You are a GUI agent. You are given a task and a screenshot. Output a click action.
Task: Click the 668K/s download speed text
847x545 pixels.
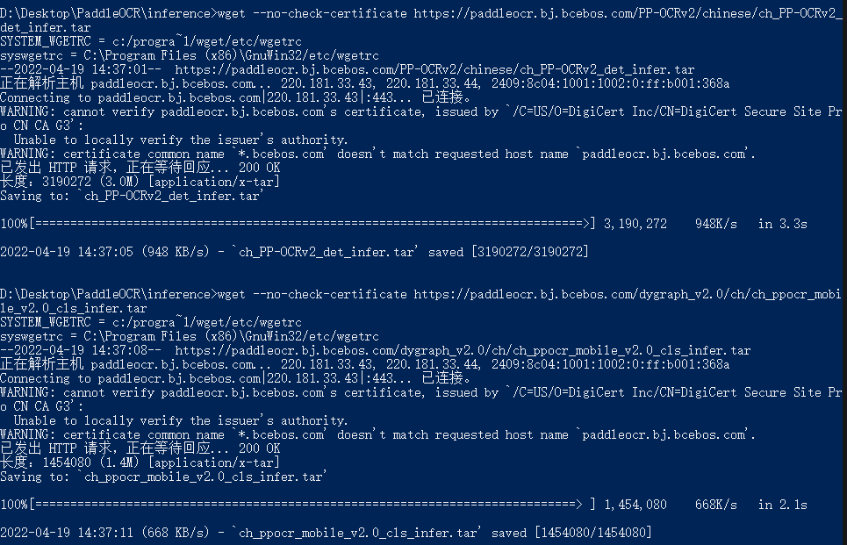pos(715,505)
